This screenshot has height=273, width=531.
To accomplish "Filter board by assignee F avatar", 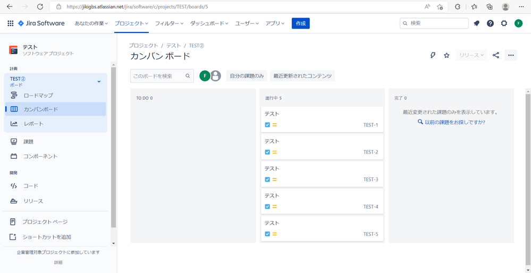I will [205, 76].
